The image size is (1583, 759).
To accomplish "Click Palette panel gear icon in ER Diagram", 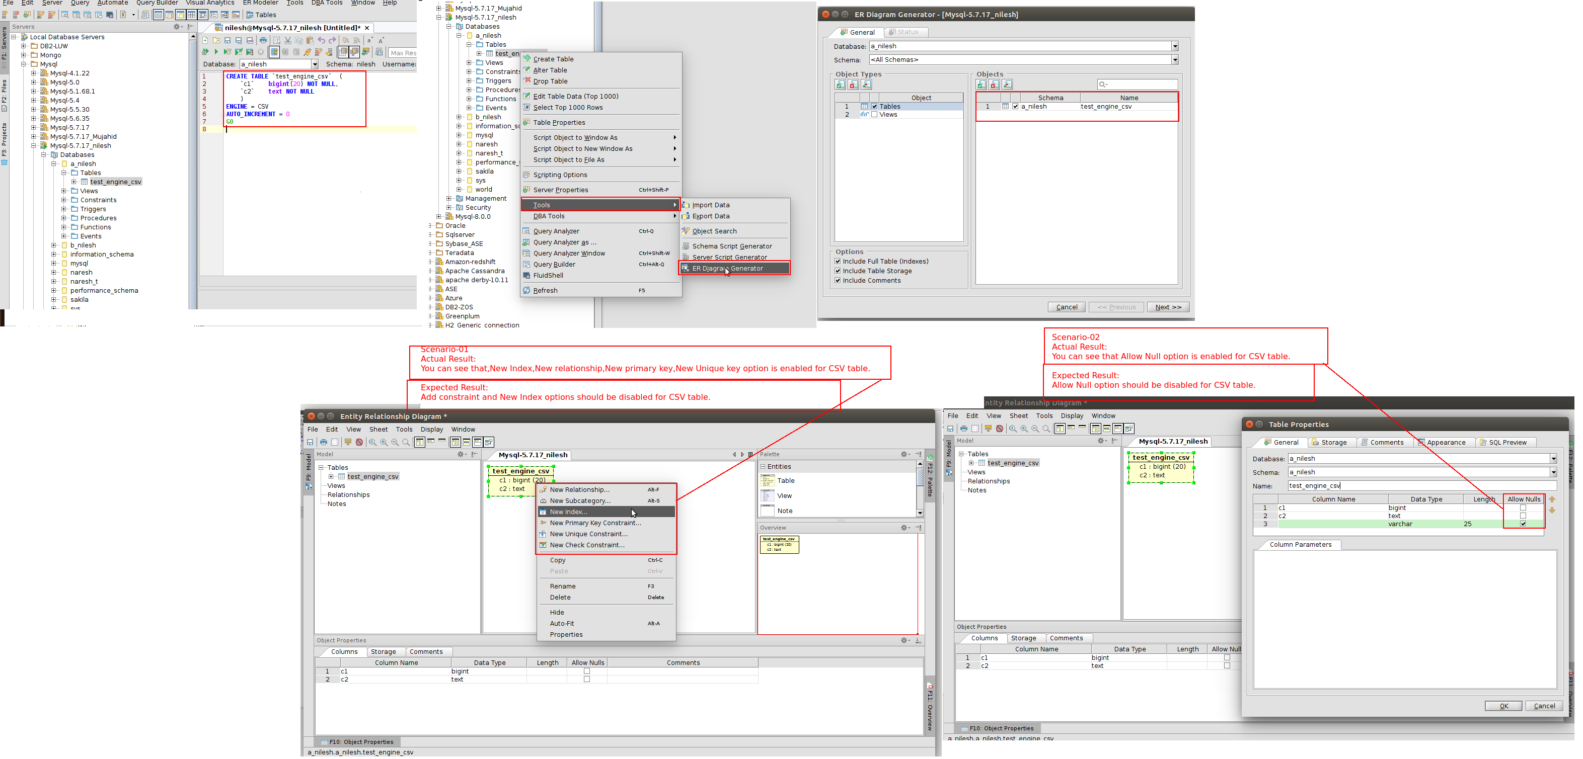I will tap(906, 454).
